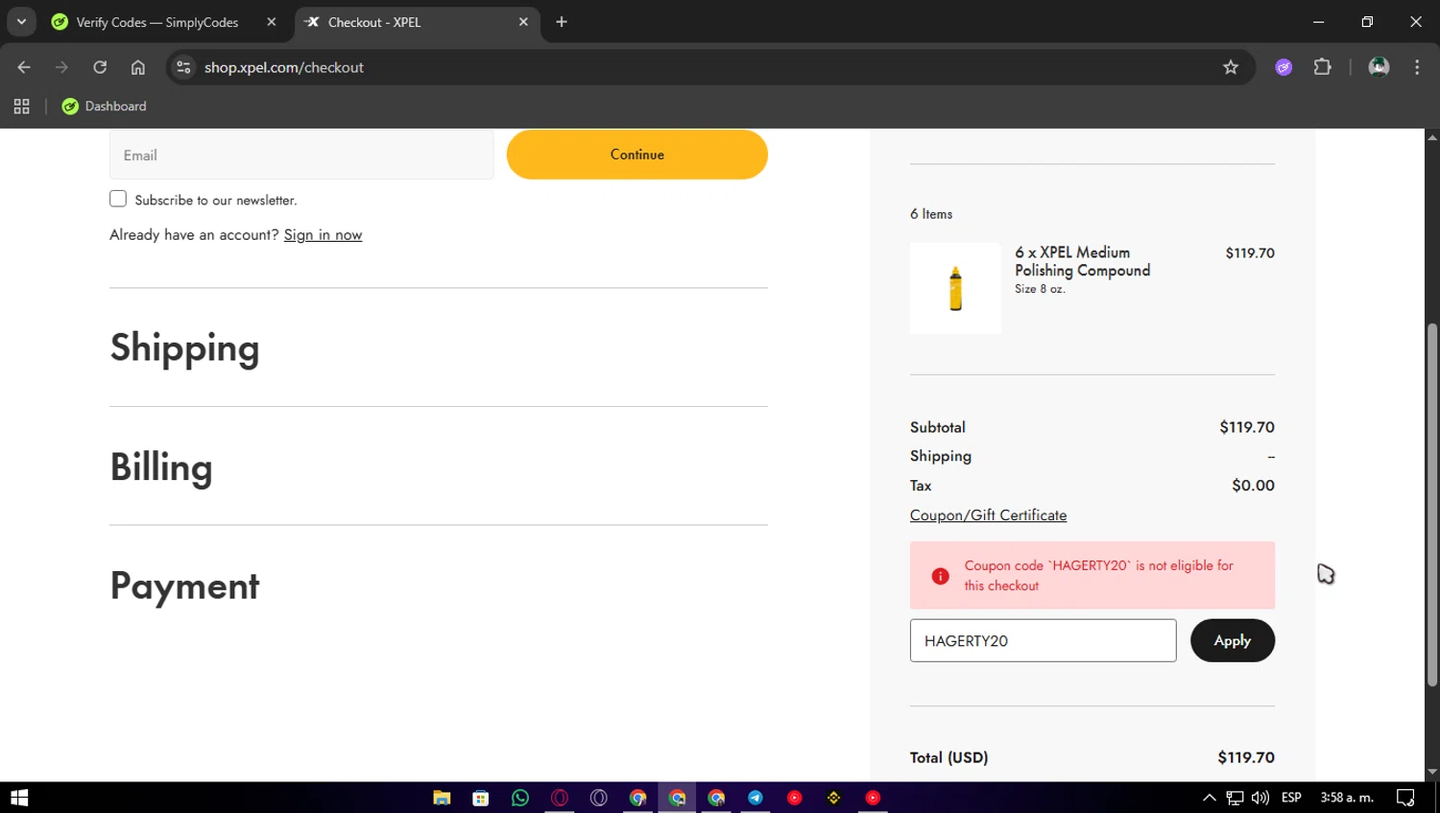Open the network status tray icon
This screenshot has height=813, width=1440.
click(1235, 798)
